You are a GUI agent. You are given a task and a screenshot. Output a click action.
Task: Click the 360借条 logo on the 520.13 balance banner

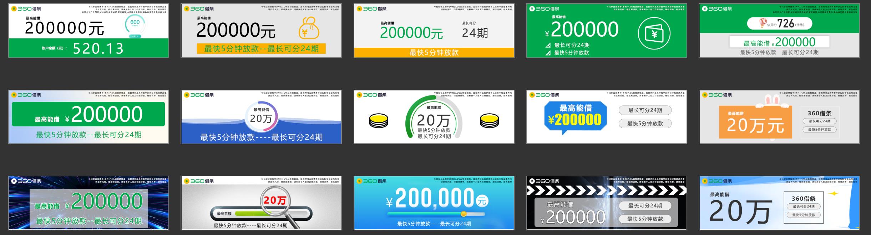click(26, 9)
